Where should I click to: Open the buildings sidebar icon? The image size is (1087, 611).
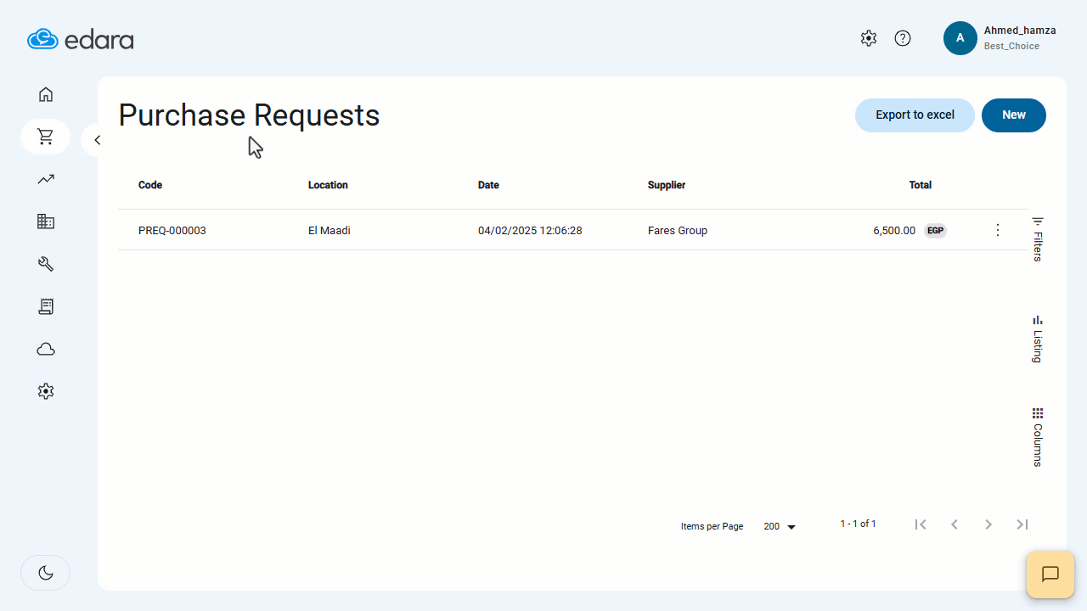pos(46,221)
